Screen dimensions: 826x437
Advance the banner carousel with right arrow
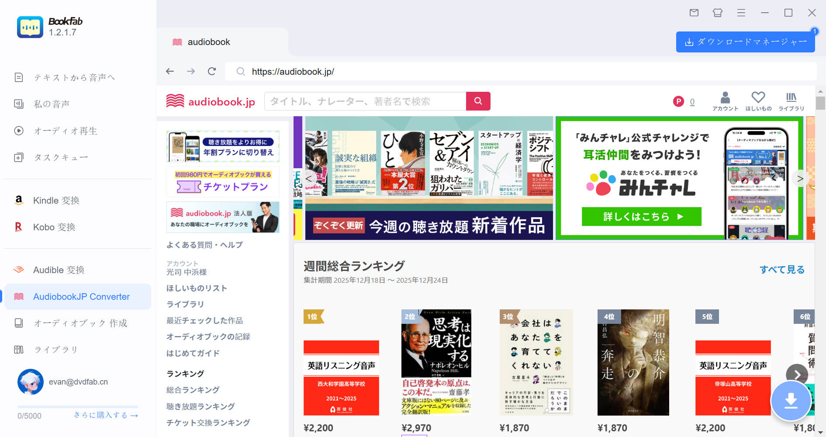pos(800,179)
